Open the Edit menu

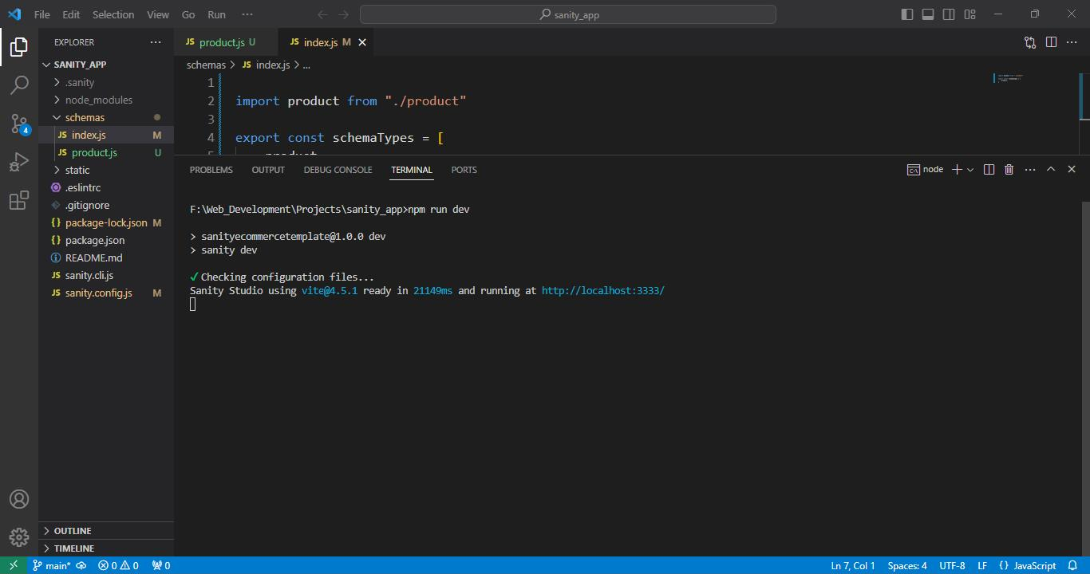click(x=71, y=14)
